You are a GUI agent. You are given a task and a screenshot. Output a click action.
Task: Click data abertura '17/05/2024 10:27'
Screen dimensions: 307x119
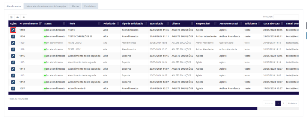click(273, 88)
